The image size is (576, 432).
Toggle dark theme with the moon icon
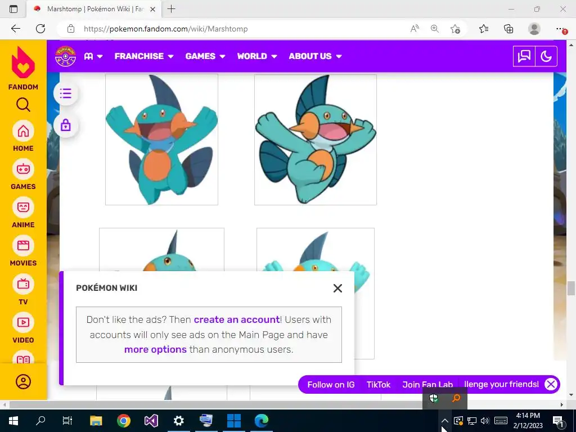[x=546, y=56]
